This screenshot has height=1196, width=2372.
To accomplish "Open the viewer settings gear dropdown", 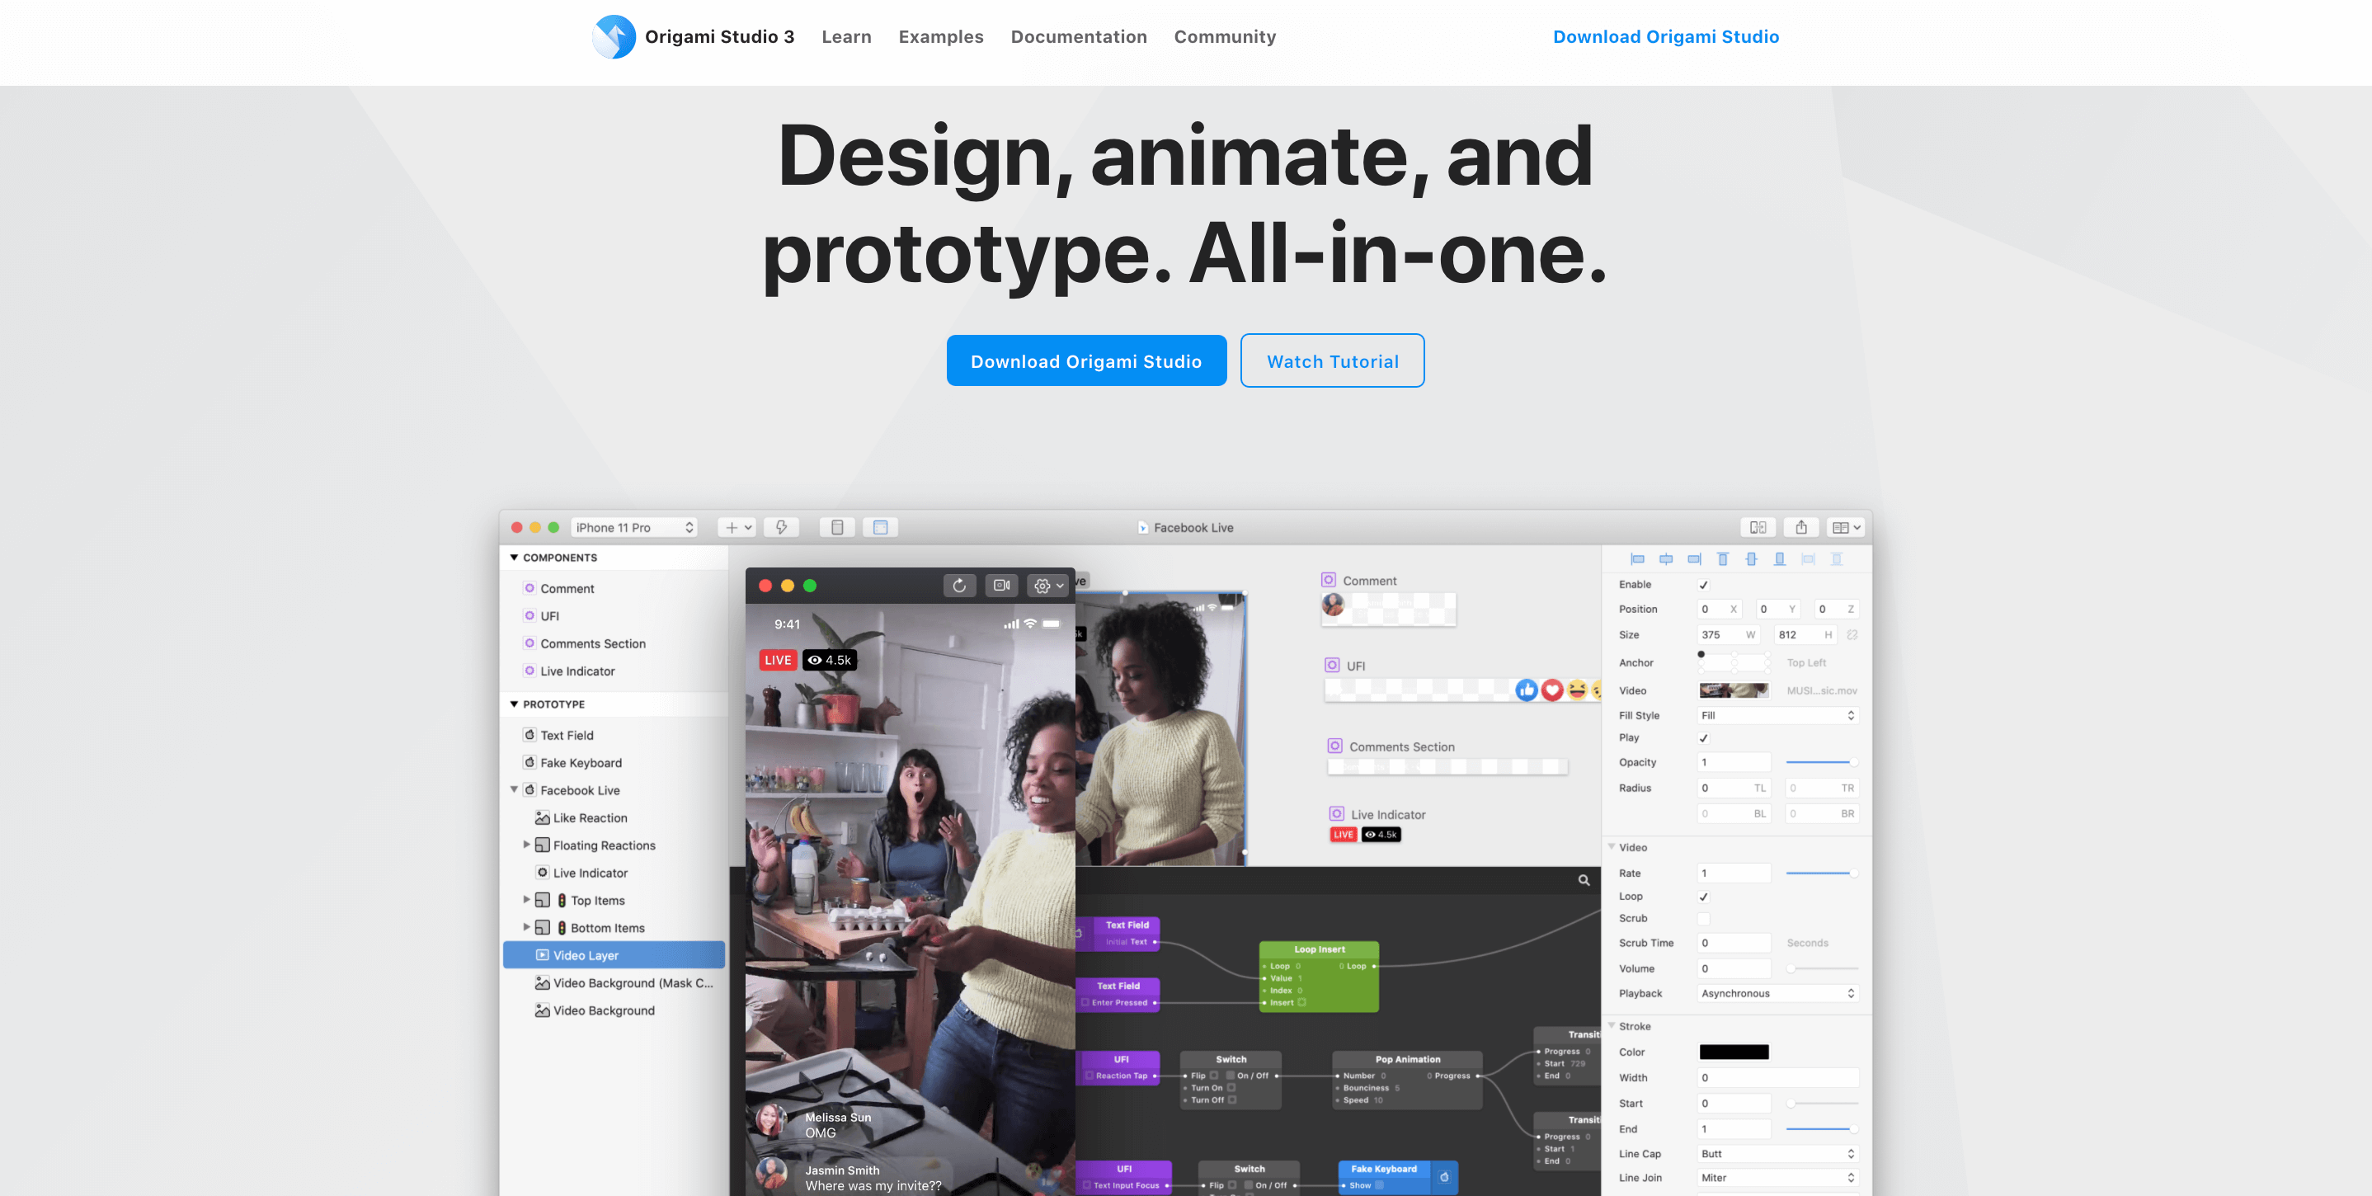I will point(1048,586).
